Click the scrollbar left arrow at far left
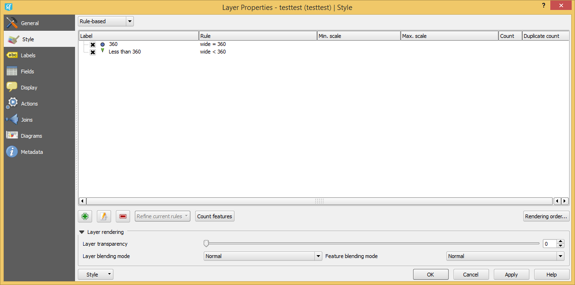The image size is (575, 285). click(x=82, y=201)
